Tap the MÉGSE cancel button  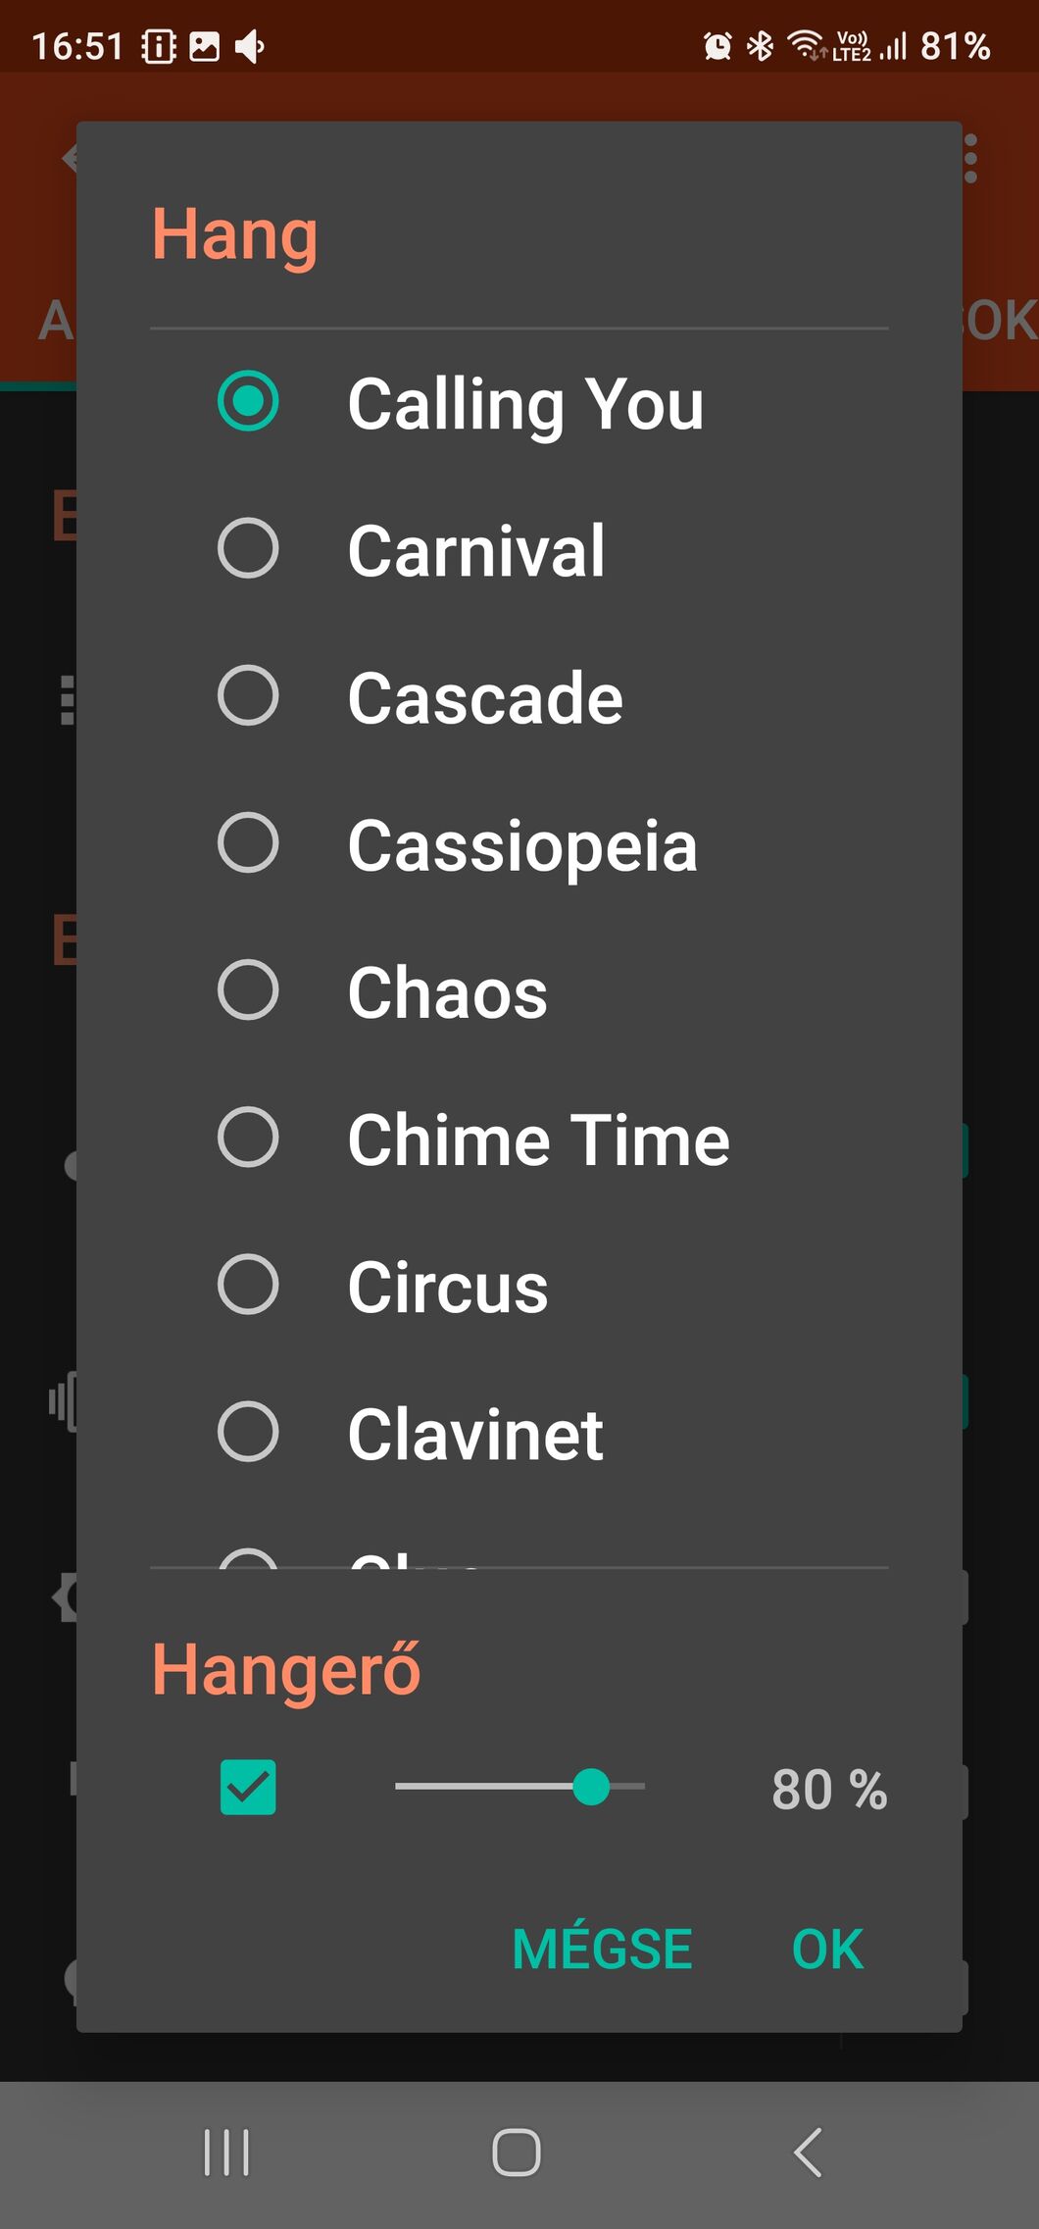(x=602, y=1949)
